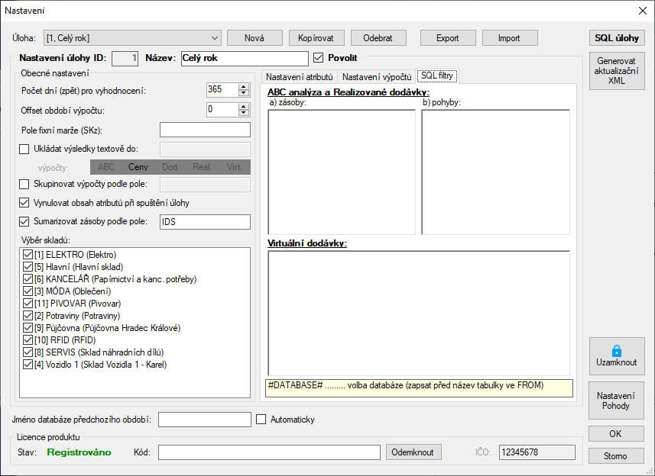Image resolution: width=655 pixels, height=476 pixels.
Task: Toggle the Povolit checkbox
Action: (x=319, y=58)
